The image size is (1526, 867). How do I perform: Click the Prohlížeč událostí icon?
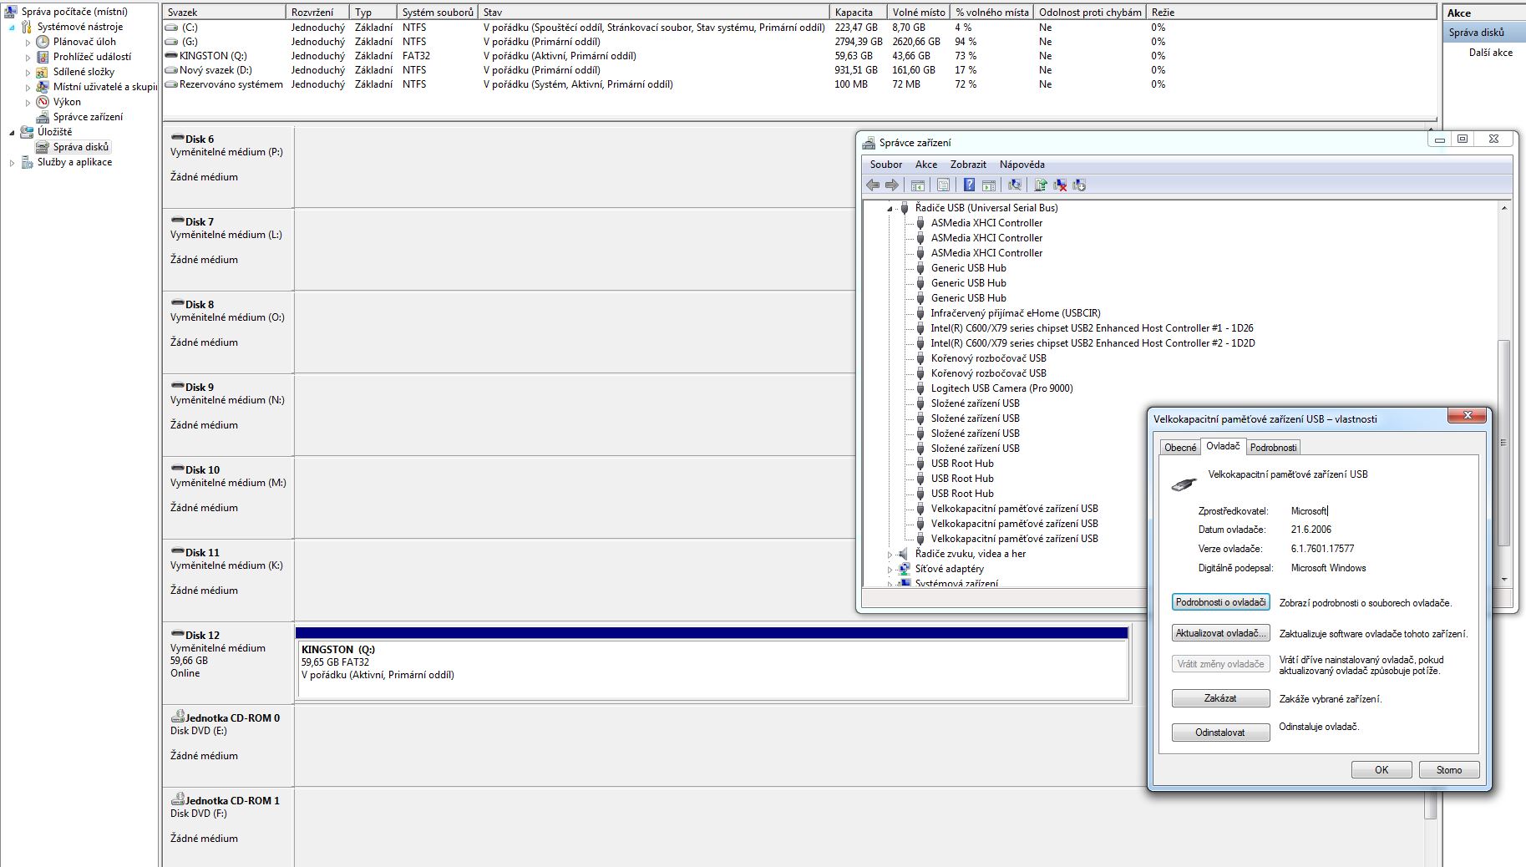click(43, 57)
